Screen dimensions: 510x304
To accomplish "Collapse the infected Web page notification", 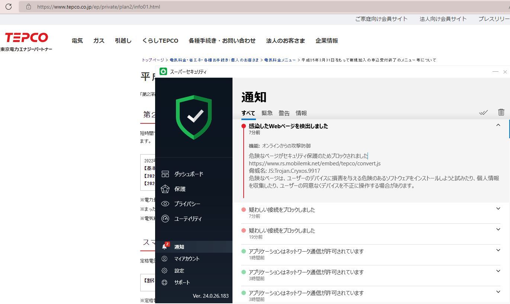I will click(x=498, y=126).
